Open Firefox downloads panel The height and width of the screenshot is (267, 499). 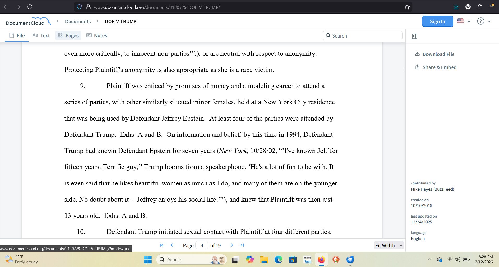click(456, 7)
